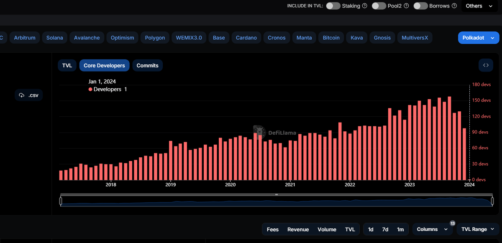The width and height of the screenshot is (502, 243).
Task: Turn on the Borrows switch
Action: click(420, 6)
